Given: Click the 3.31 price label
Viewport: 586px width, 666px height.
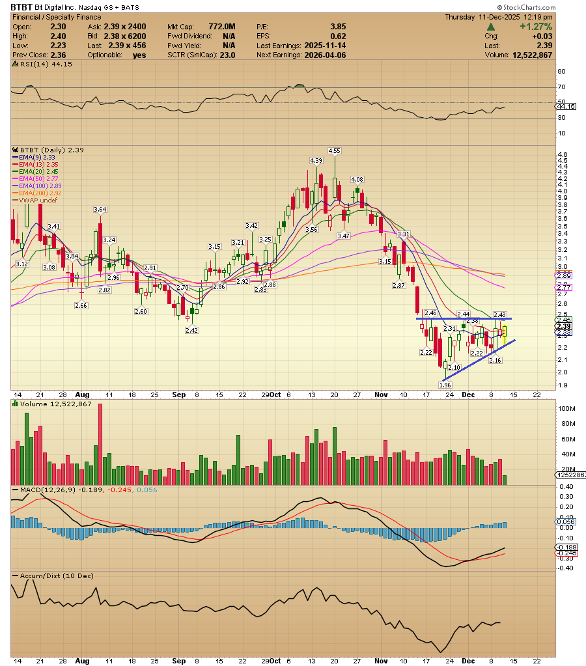Looking at the screenshot, I should 403,234.
